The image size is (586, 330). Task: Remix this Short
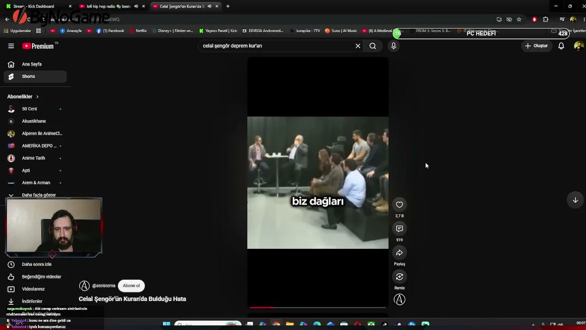(400, 277)
